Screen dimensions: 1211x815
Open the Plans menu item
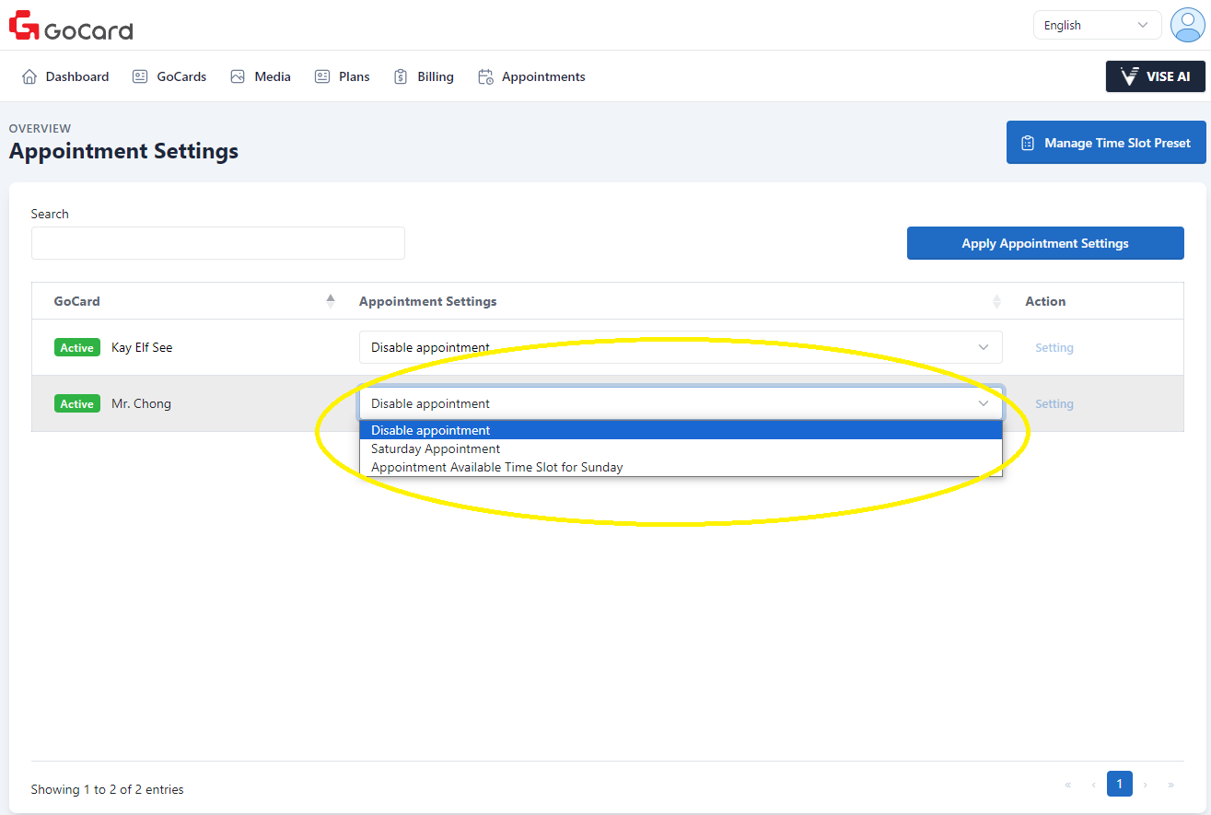pos(342,77)
